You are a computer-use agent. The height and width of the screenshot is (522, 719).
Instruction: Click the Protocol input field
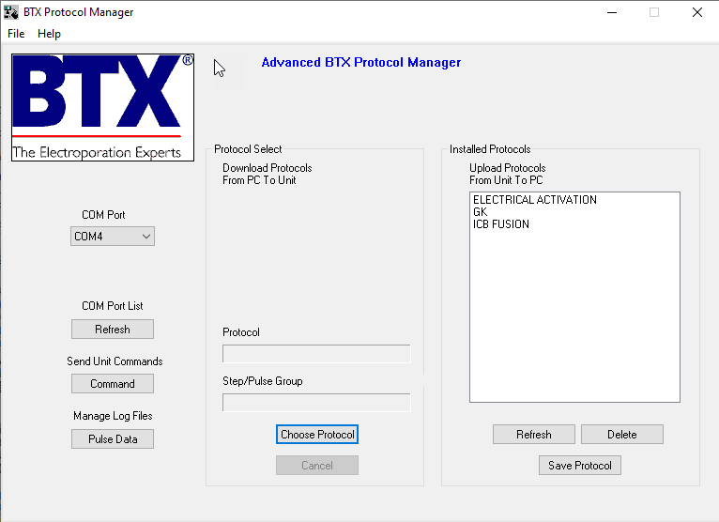click(x=316, y=354)
